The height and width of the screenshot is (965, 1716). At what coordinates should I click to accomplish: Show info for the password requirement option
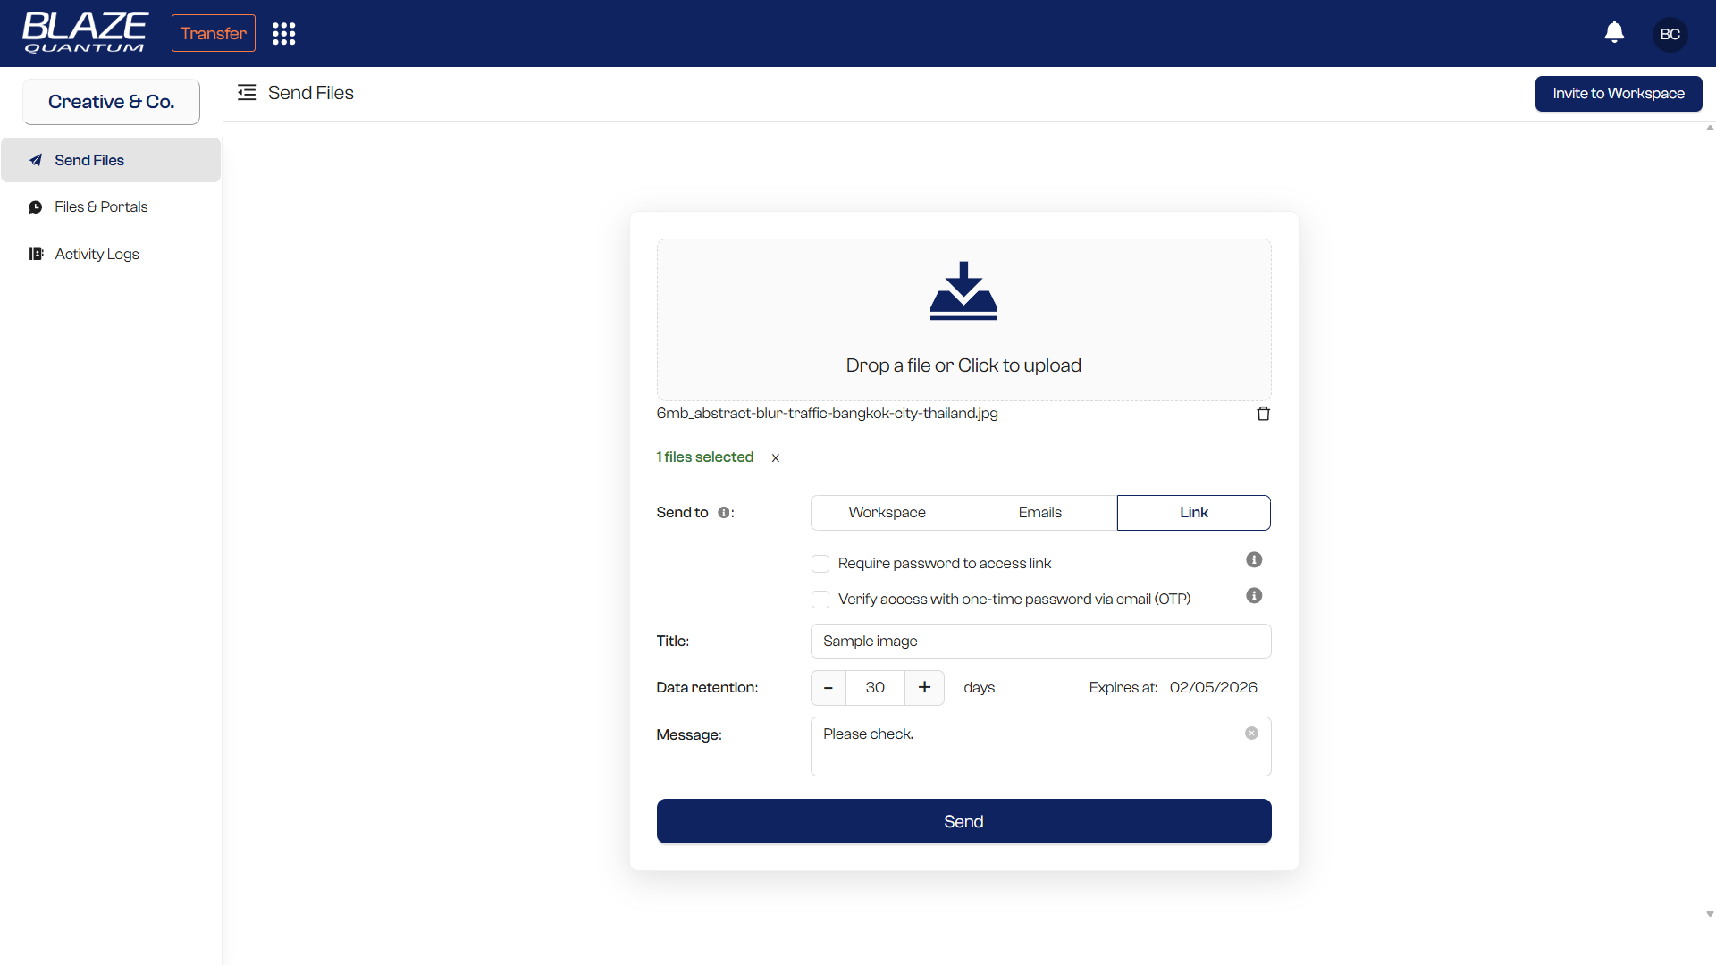pos(1254,560)
